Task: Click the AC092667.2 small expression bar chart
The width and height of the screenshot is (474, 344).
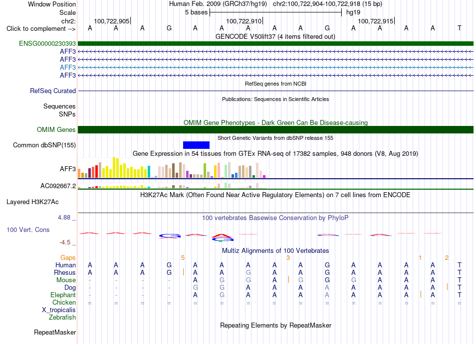Action: tap(172, 185)
